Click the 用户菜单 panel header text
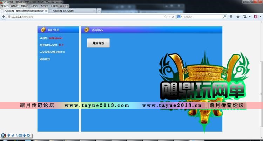263x141 pixels. pos(54,30)
